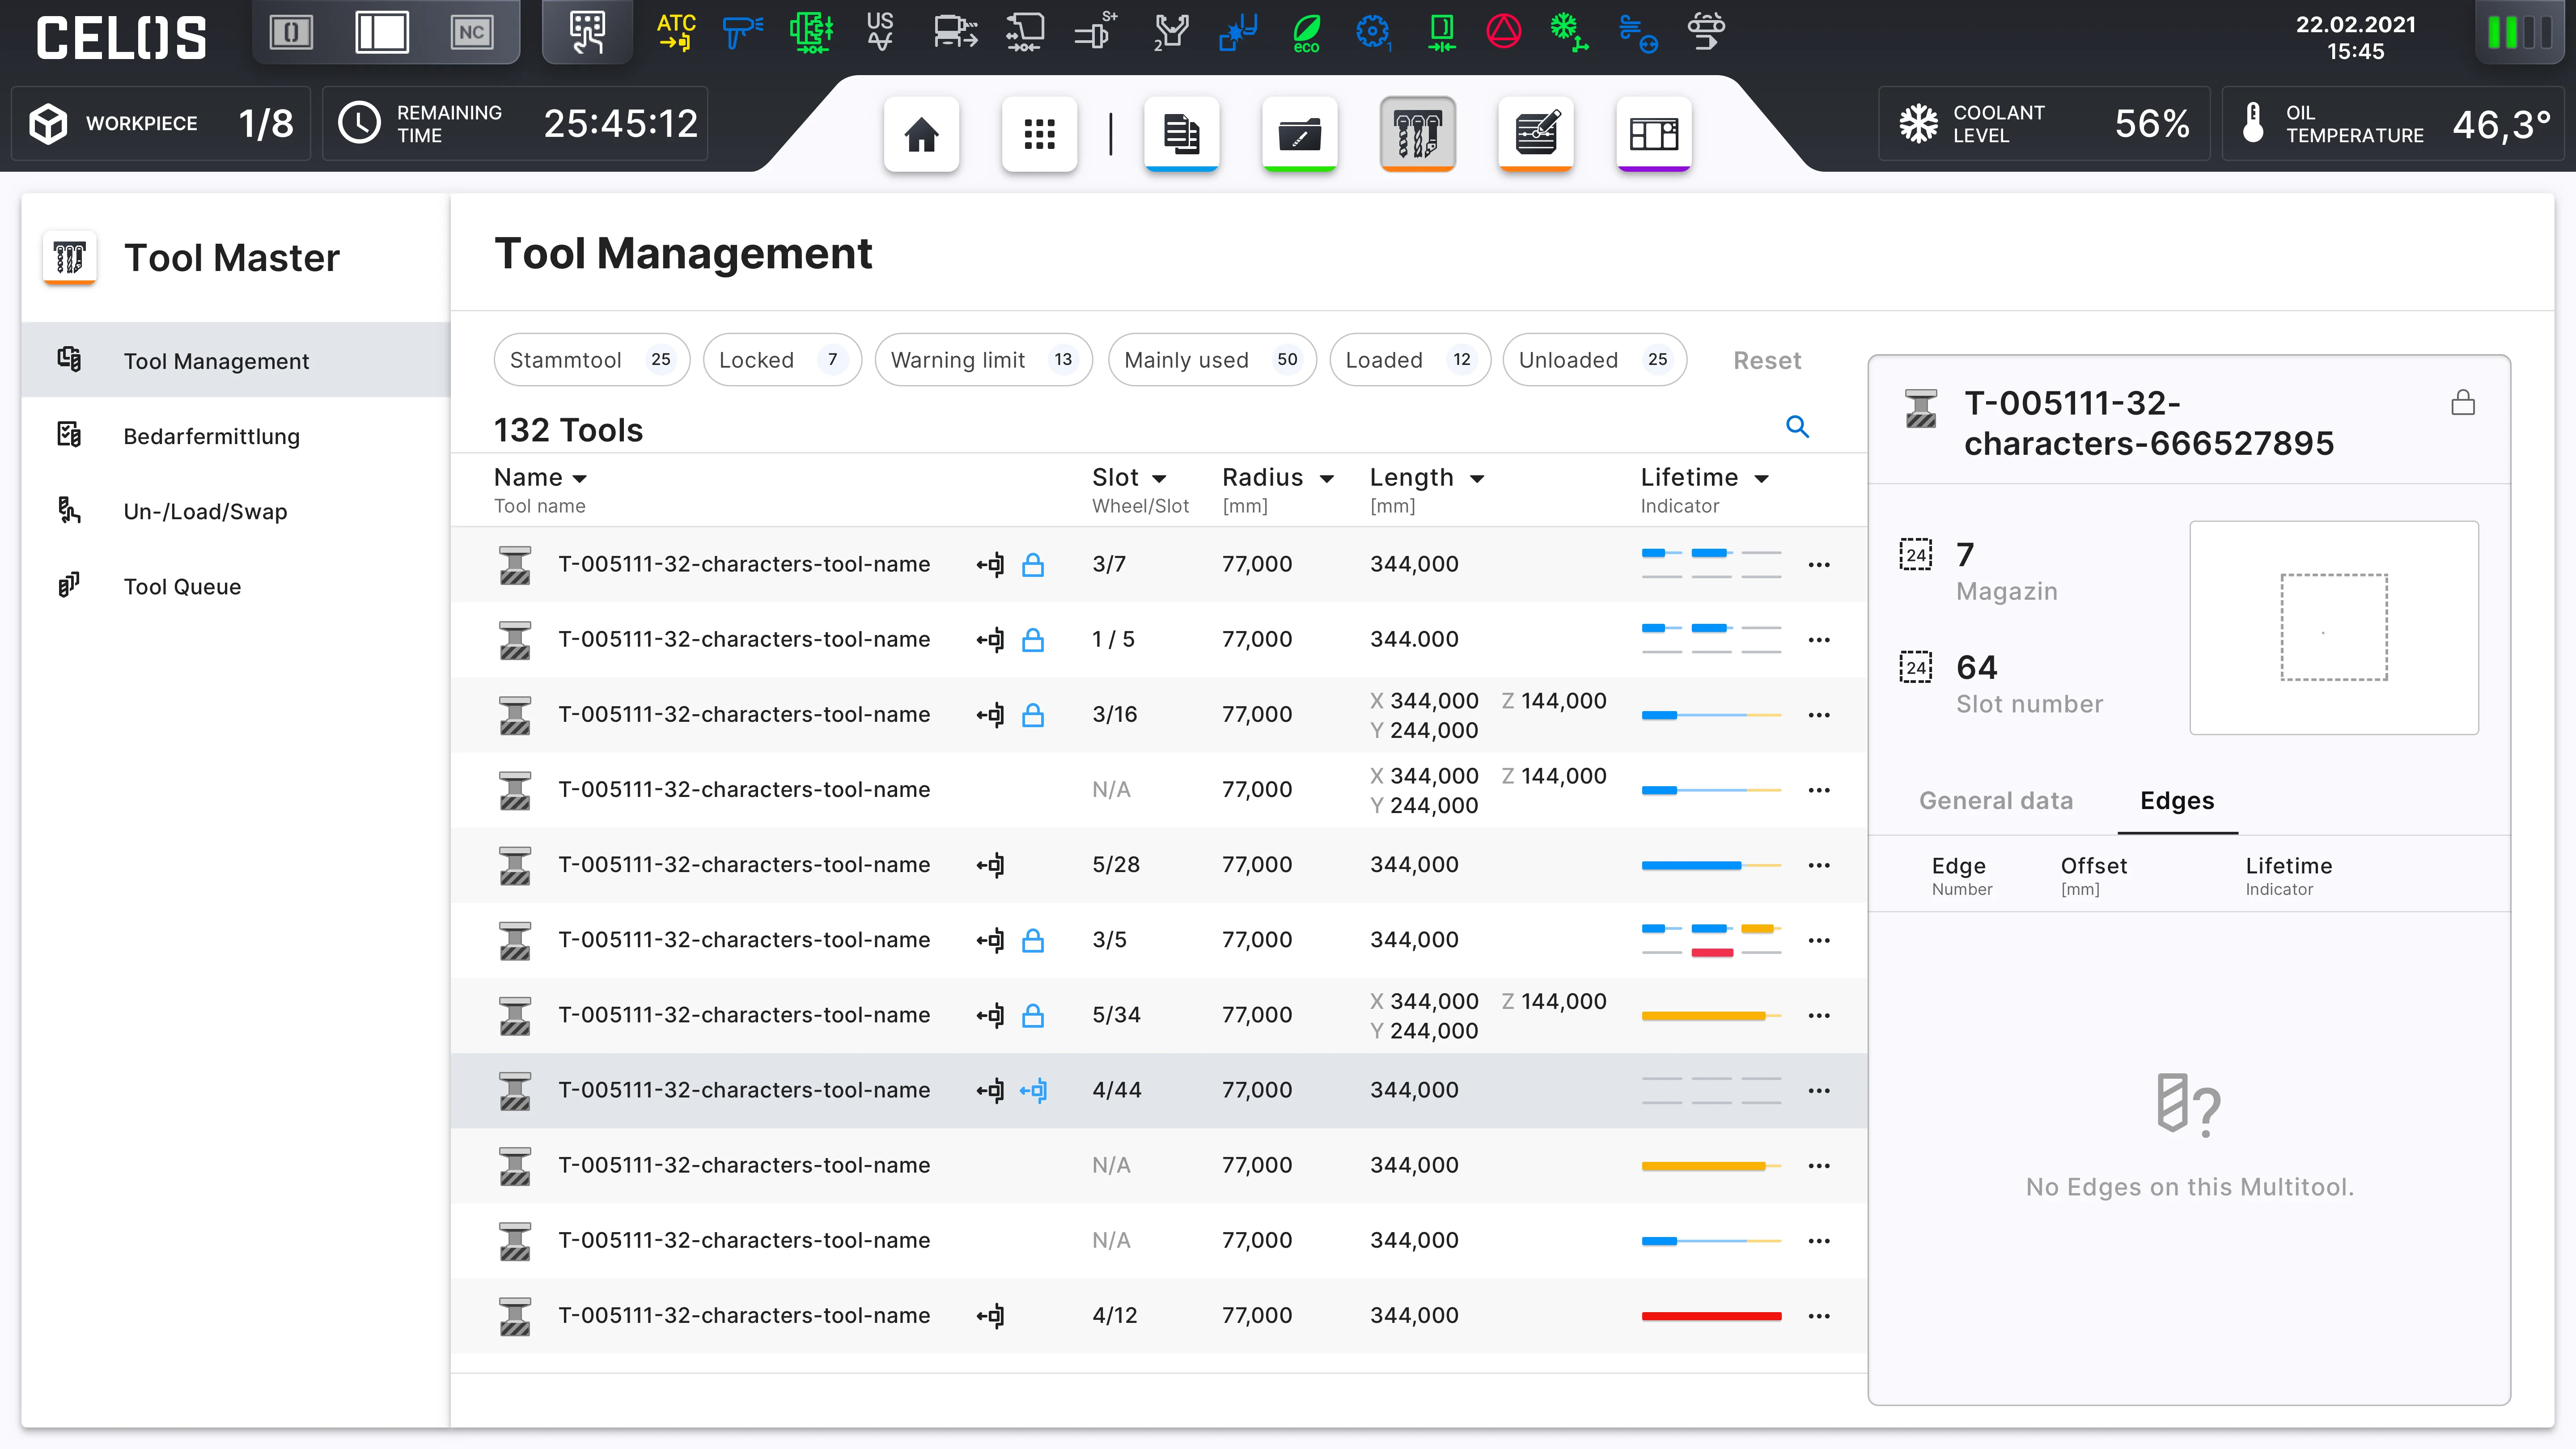Click red lifetime bar in slot 4/12 row
The image size is (2576, 1449).
tap(1711, 1316)
